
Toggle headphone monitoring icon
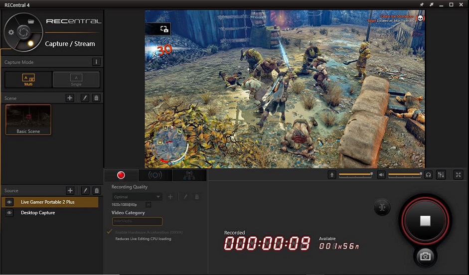tap(428, 175)
